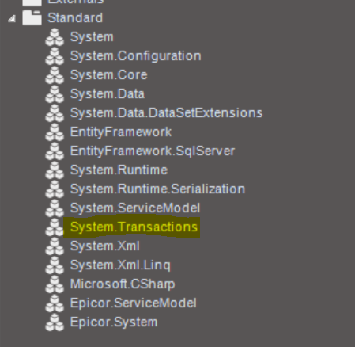
Task: Select the System.Transactions assembly icon
Action: coord(55,227)
